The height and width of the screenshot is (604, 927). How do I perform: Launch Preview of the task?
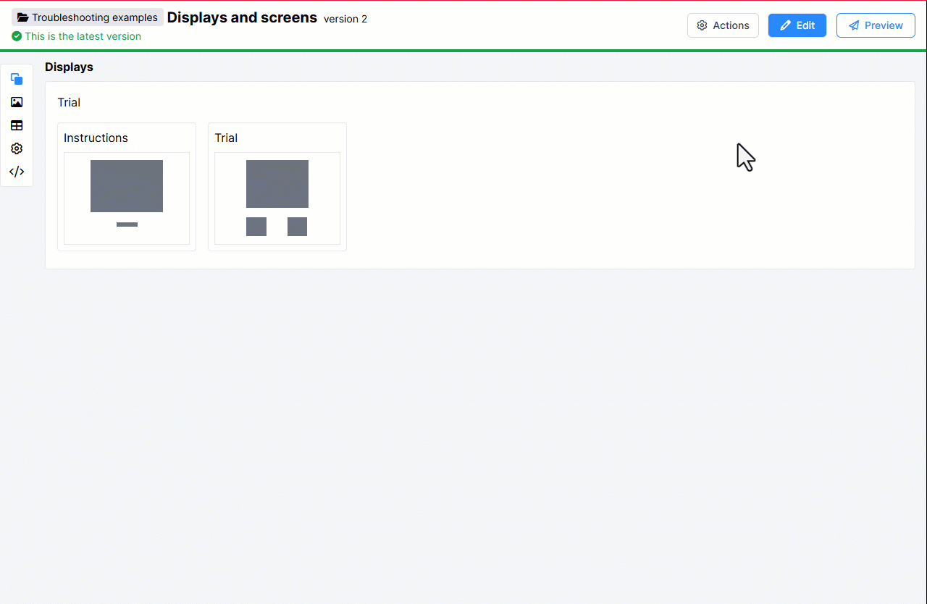(x=876, y=25)
